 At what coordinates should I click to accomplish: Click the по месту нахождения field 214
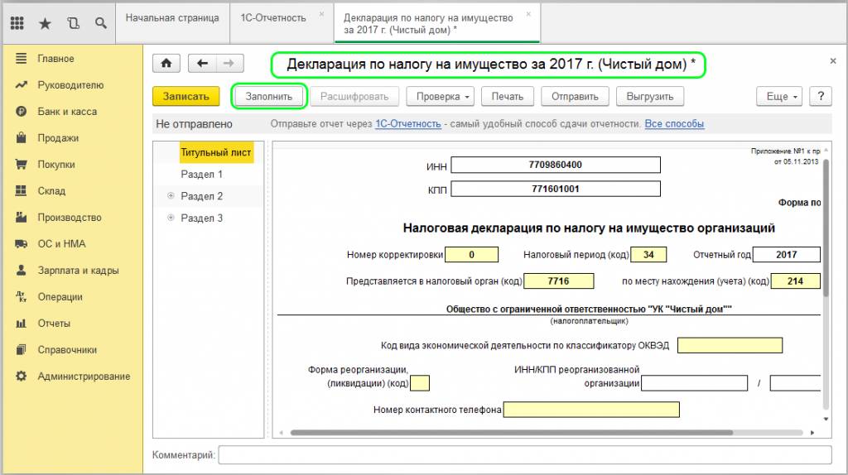click(796, 281)
